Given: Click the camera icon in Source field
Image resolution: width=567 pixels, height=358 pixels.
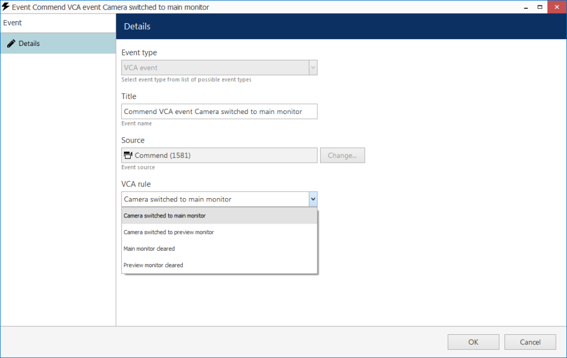Looking at the screenshot, I should tap(128, 155).
